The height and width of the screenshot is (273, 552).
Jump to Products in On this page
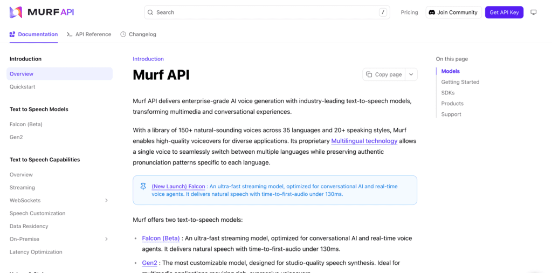point(452,104)
